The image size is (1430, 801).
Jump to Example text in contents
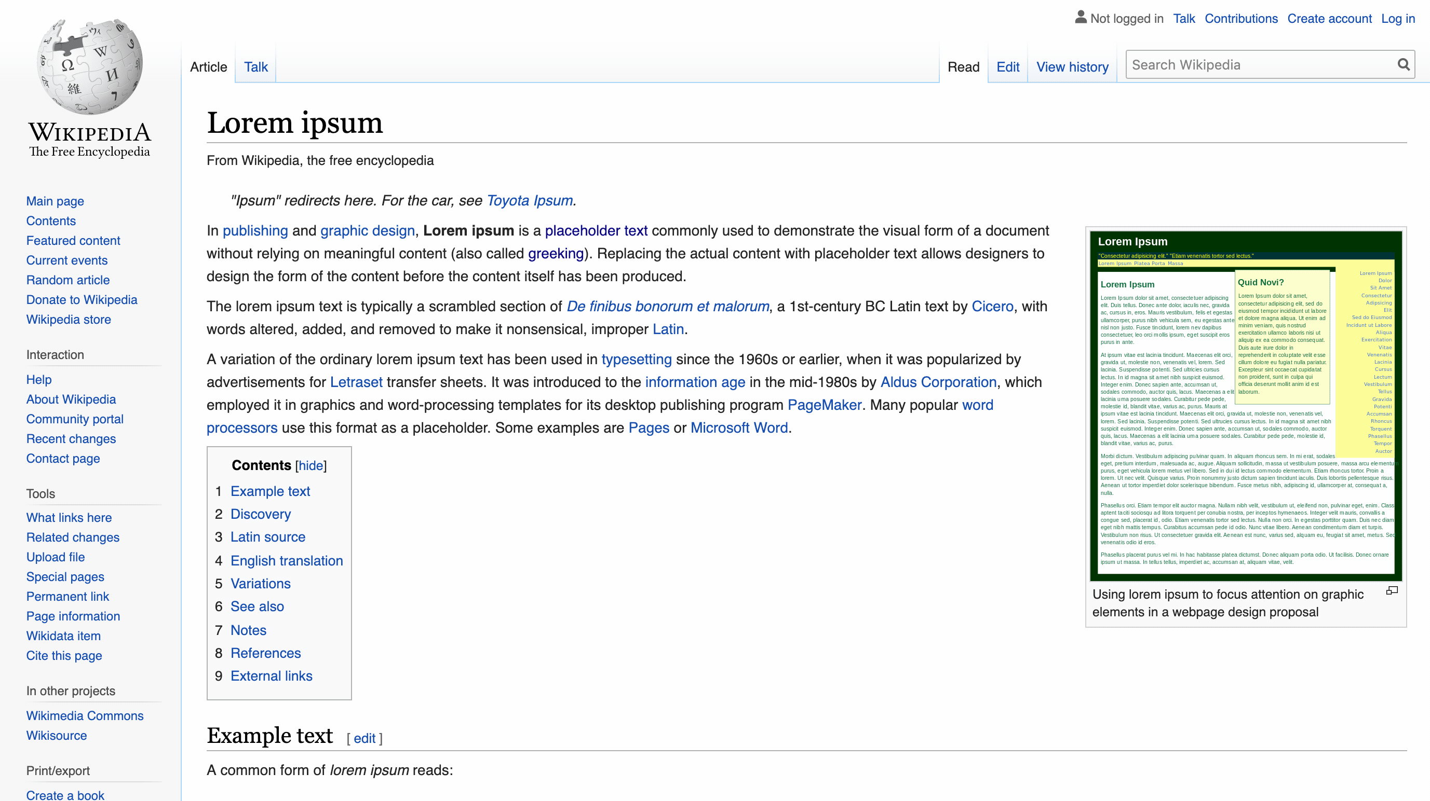[271, 491]
